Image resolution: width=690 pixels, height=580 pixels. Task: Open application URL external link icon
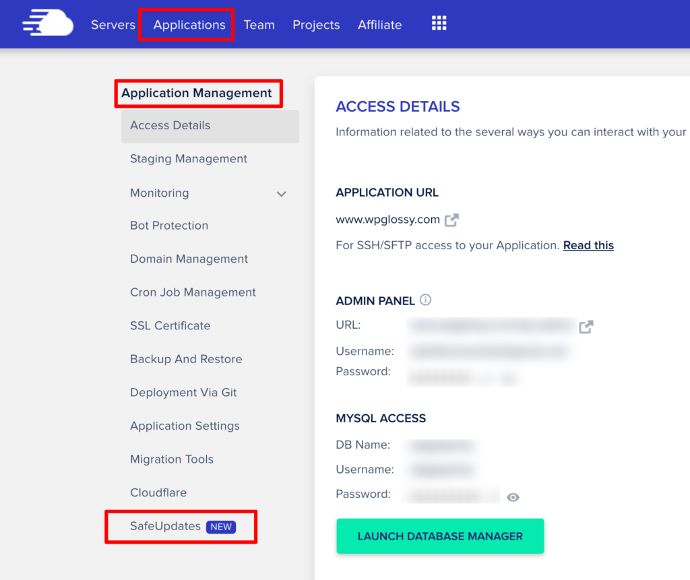(x=451, y=220)
